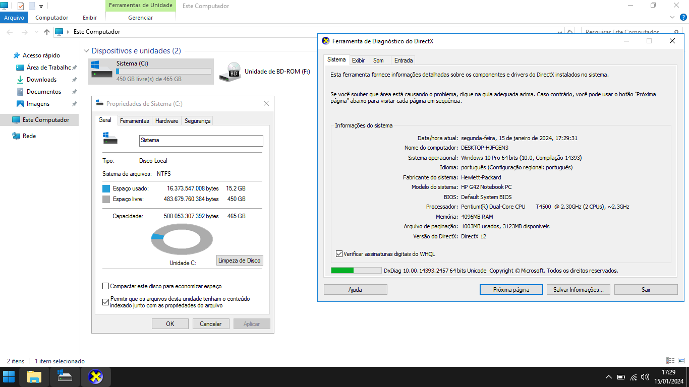
Task: Close the Propriedades de Sistema (C:) dialog
Action: click(266, 104)
